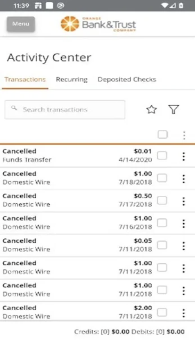Open options for the 7/18/2018 Domestic Wire
The image size is (195, 340).
(184, 179)
